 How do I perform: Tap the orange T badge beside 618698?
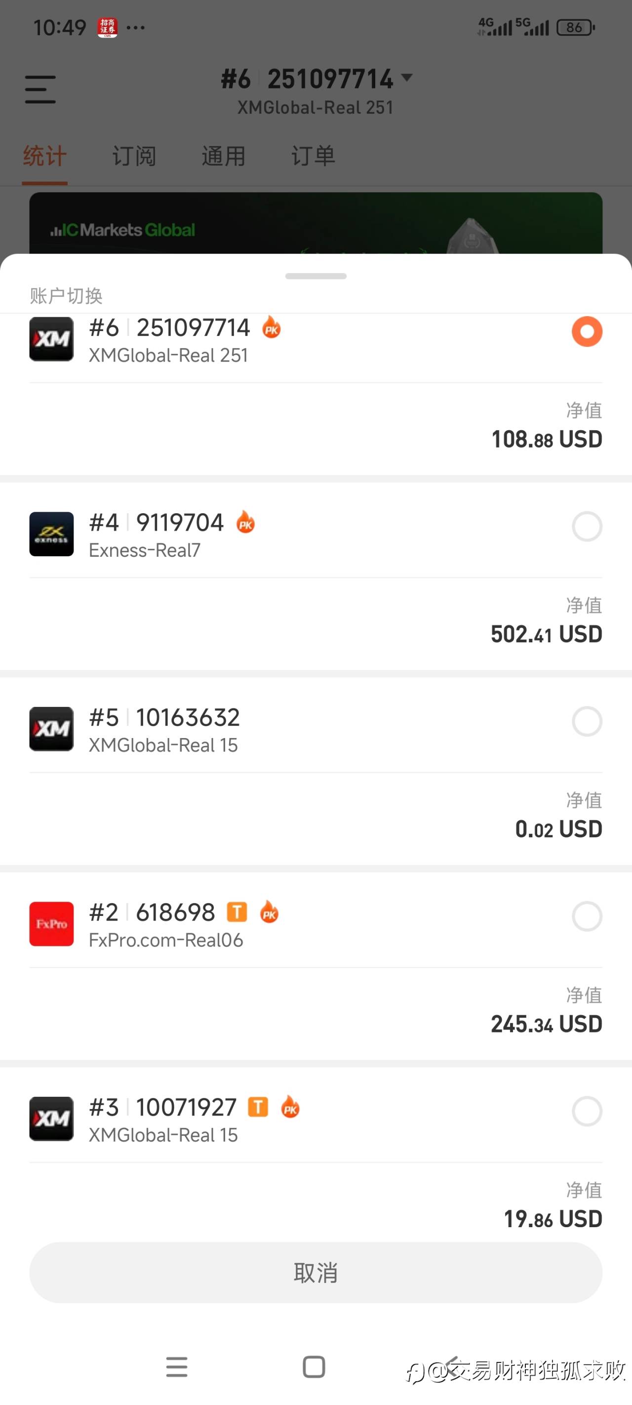[237, 912]
